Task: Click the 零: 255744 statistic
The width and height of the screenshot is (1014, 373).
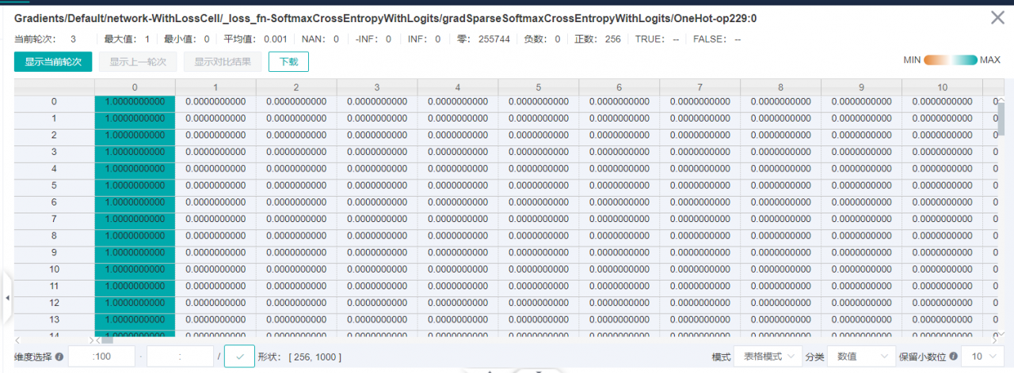Action: 483,39
